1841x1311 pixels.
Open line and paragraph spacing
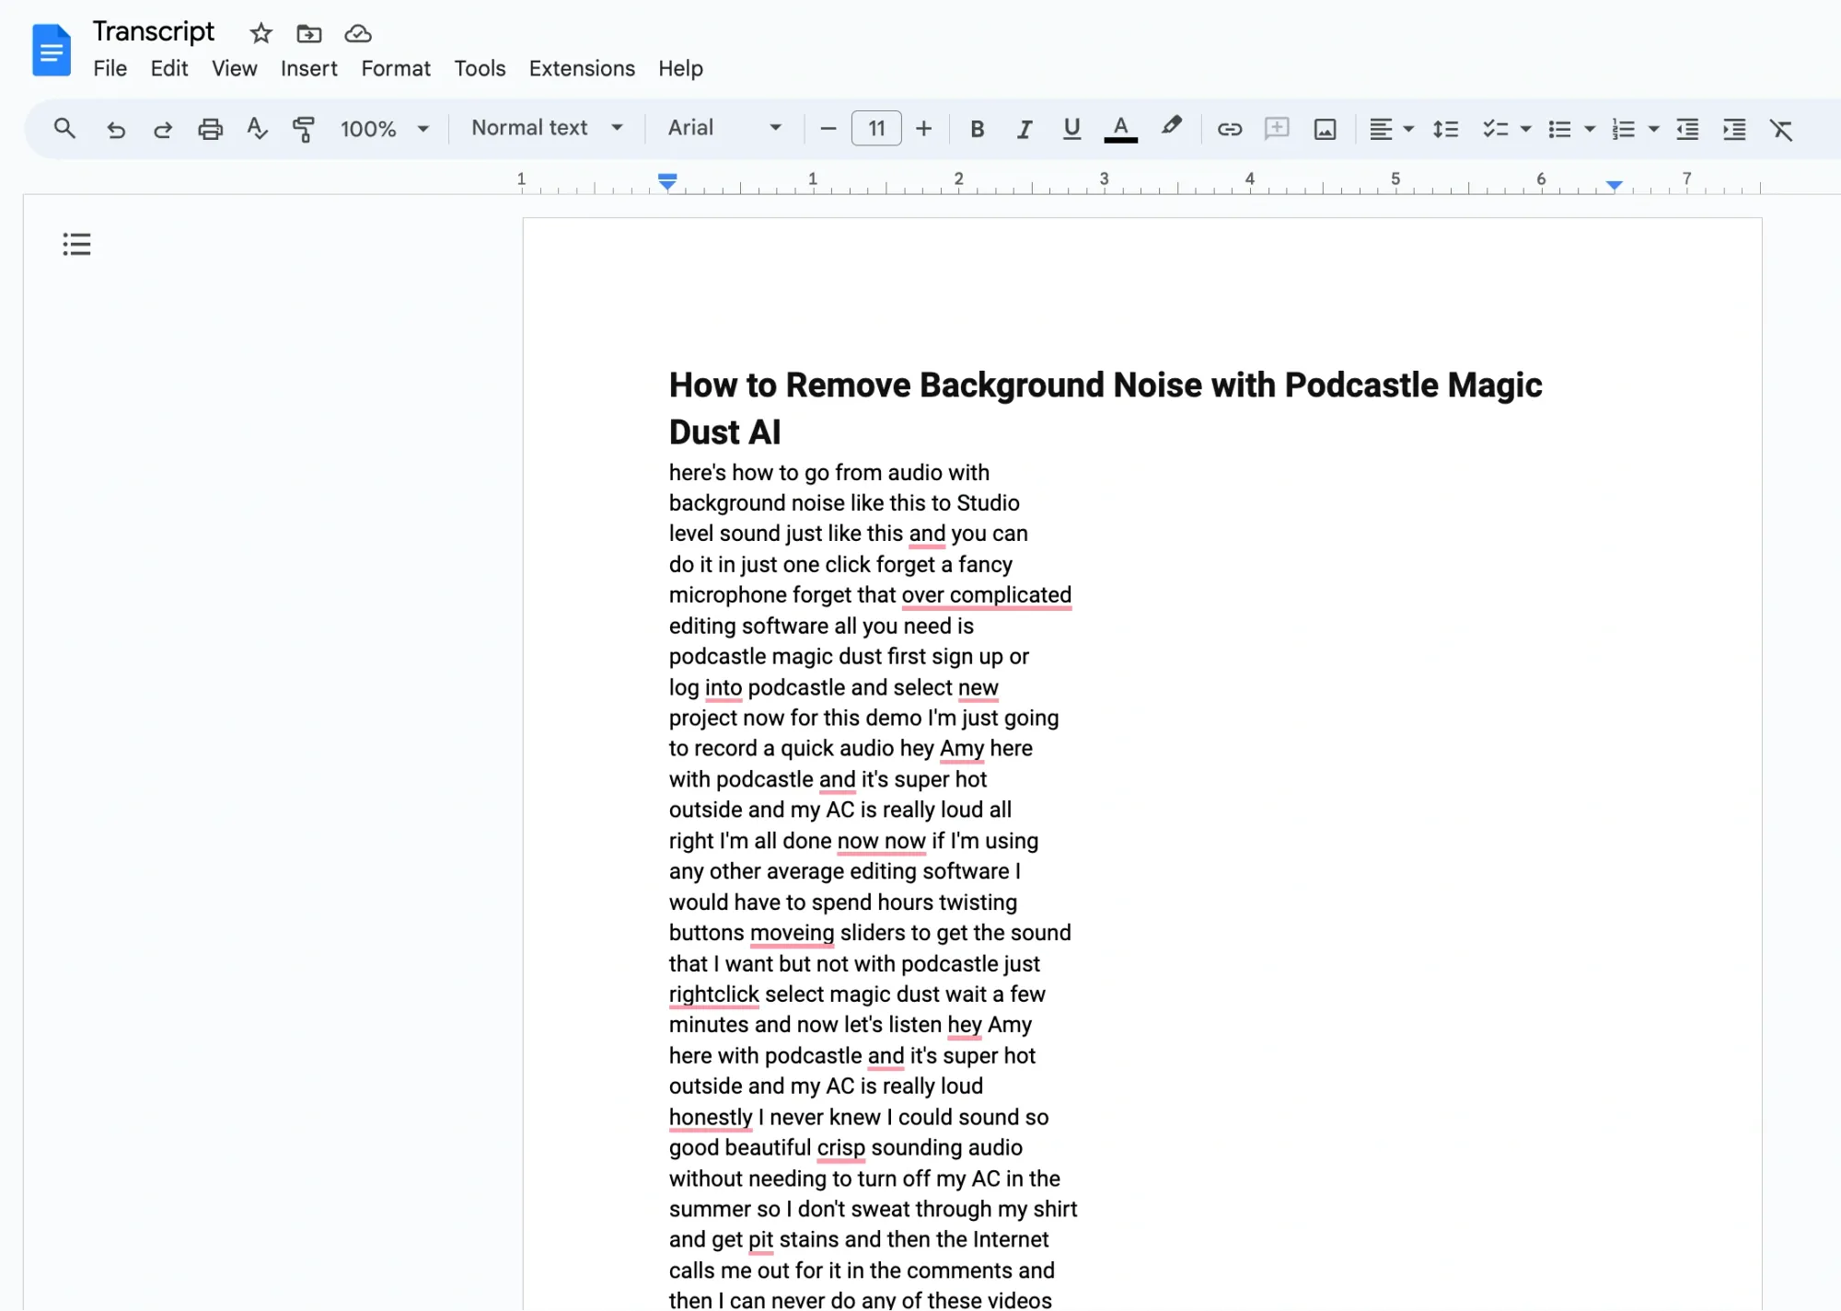coord(1445,129)
